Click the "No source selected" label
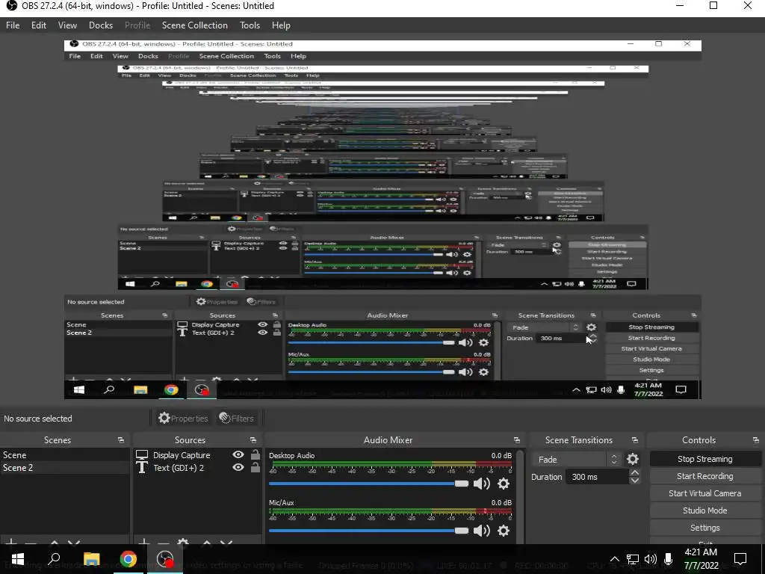The width and height of the screenshot is (765, 574). point(38,419)
